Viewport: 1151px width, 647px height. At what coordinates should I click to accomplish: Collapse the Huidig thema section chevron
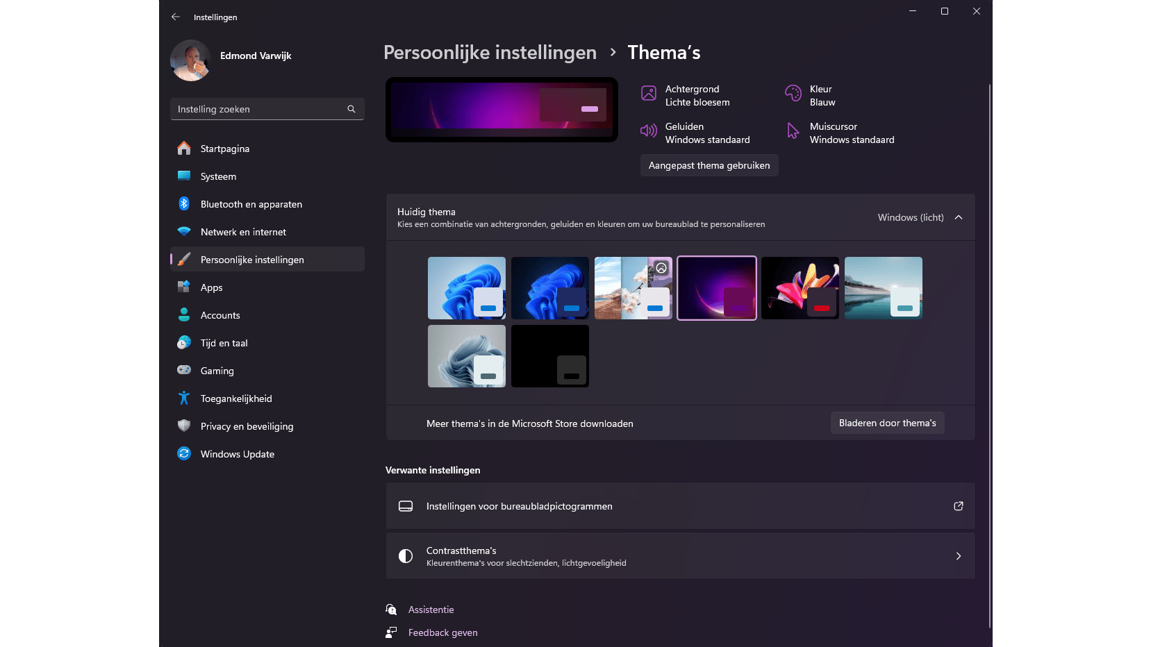(959, 217)
